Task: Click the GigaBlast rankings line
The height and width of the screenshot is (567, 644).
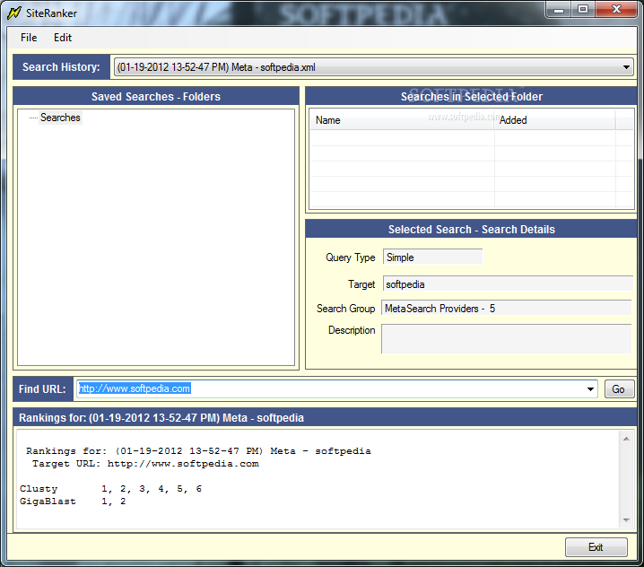Action: 73,502
